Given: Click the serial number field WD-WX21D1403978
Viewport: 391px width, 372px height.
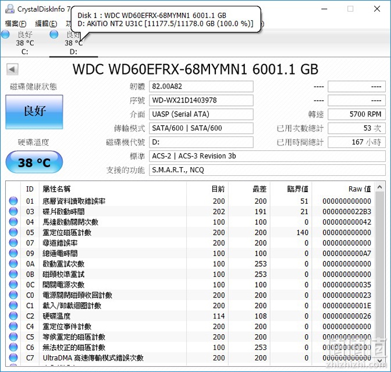Looking at the screenshot, I should tap(201, 100).
